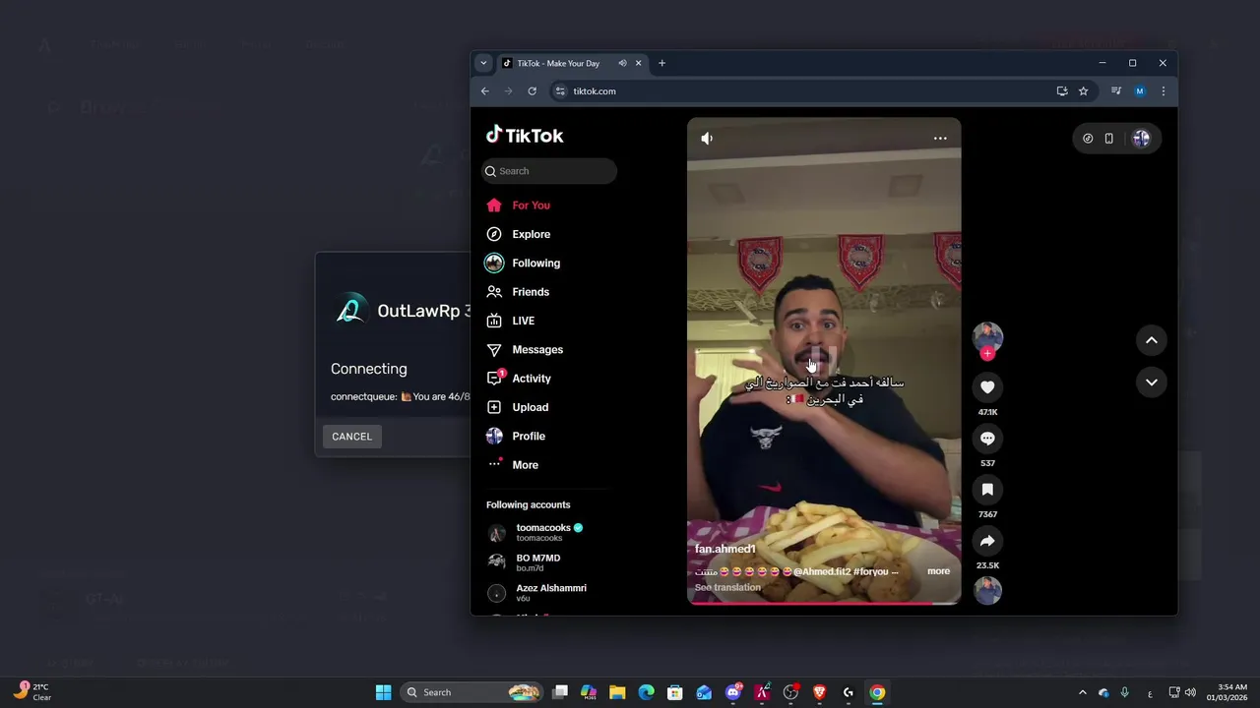
Task: Cancel the OutLawRp connection
Action: coord(351,437)
